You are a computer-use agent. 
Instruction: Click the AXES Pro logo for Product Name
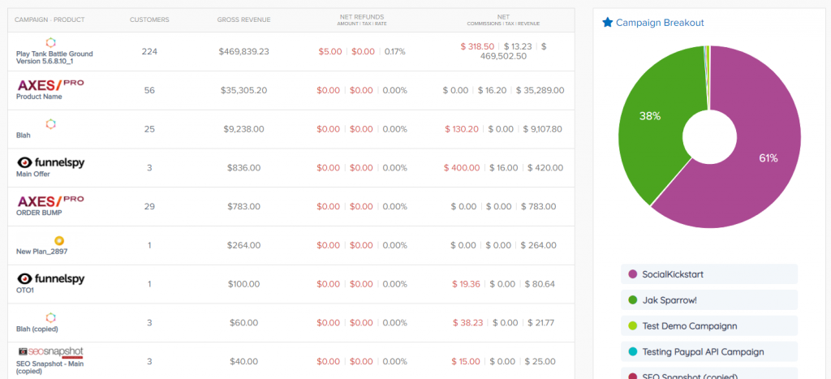[x=50, y=84]
